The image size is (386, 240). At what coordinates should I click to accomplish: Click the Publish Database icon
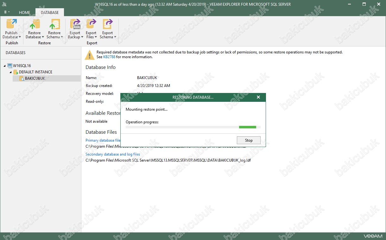[x=11, y=25]
